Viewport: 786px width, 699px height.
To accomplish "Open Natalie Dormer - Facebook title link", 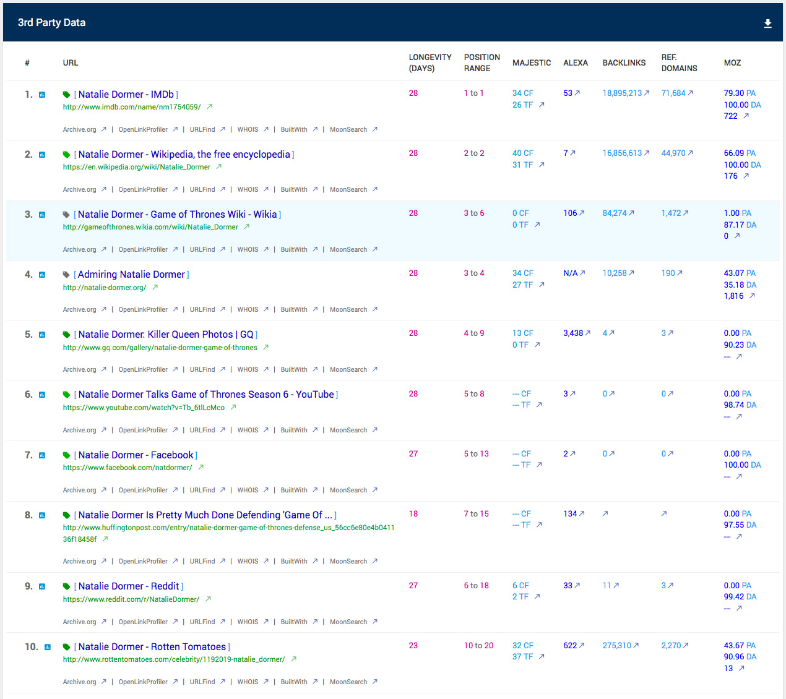I will coord(136,455).
